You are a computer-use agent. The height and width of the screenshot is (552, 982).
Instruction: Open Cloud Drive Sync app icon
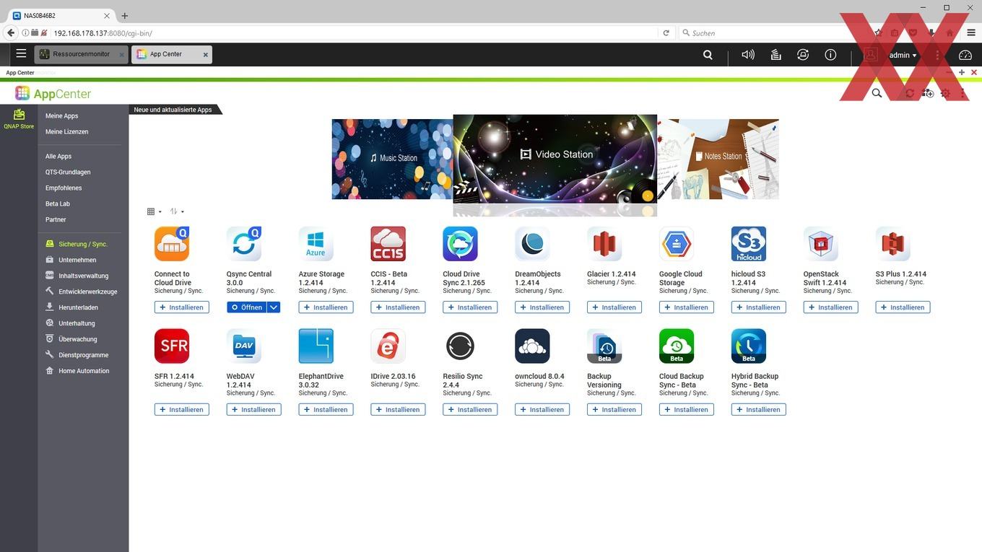(461, 244)
